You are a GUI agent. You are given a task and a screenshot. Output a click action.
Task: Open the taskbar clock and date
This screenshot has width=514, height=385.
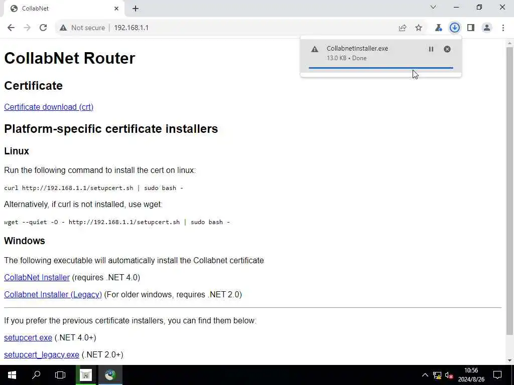pos(471,375)
